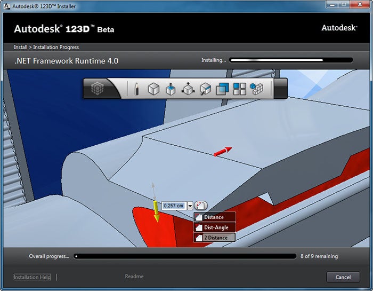This screenshot has width=373, height=291.
Task: Open the Installation Help link
Action: [32, 277]
